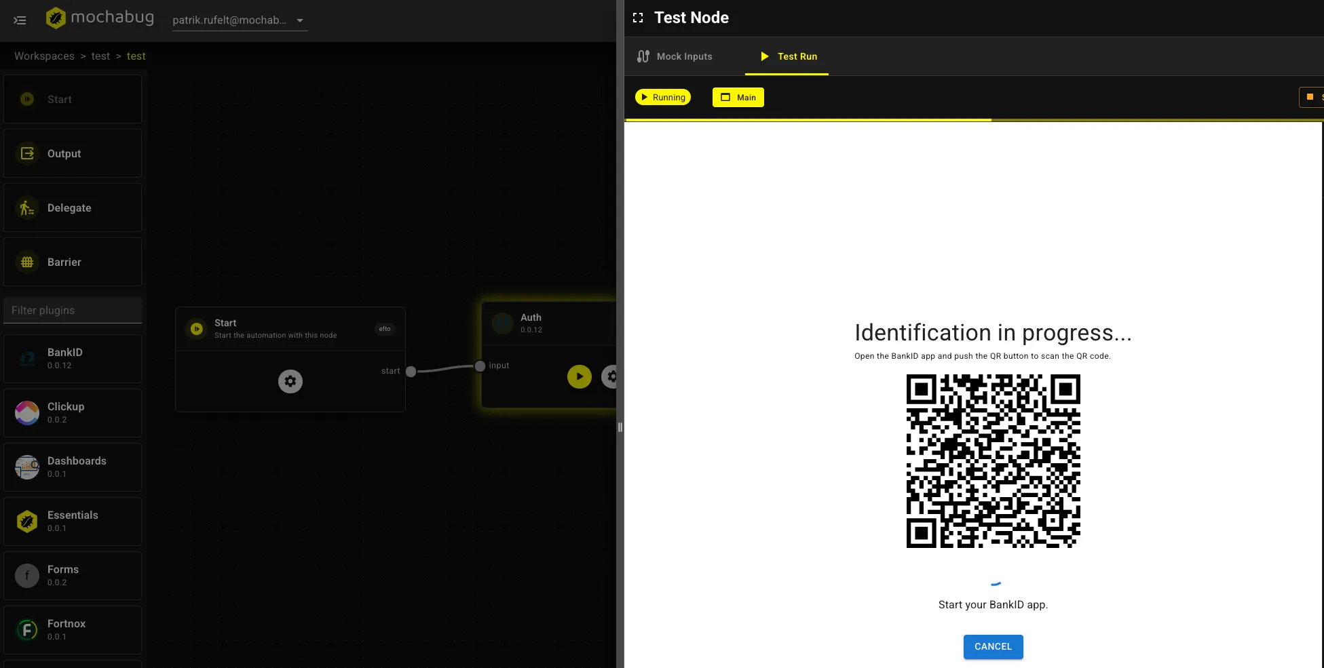The image size is (1324, 668).
Task: Select the Fortnox plugin icon
Action: click(26, 629)
